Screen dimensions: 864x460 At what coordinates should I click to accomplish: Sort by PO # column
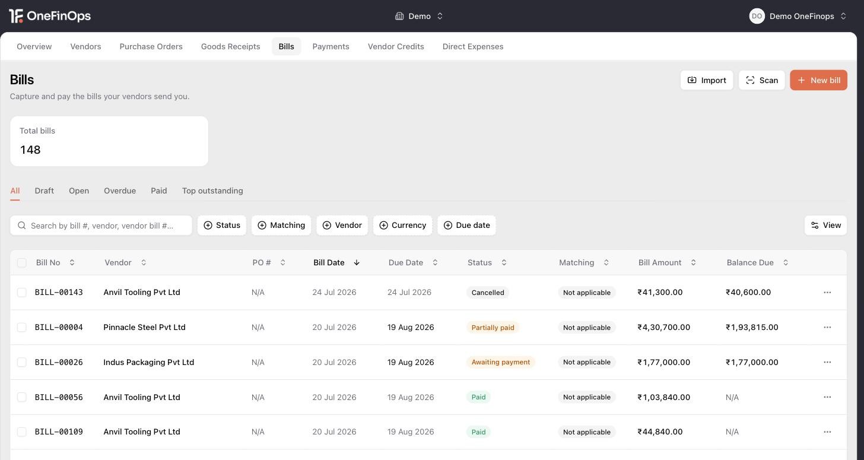(269, 262)
